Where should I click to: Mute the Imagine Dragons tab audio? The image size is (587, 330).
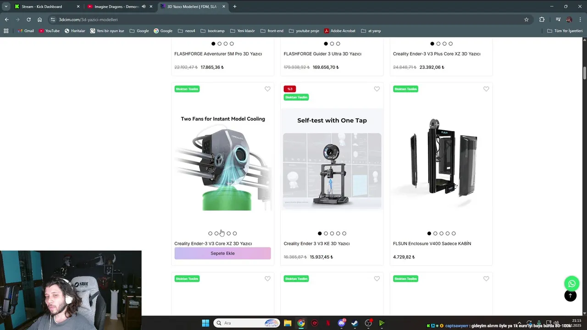(x=144, y=6)
